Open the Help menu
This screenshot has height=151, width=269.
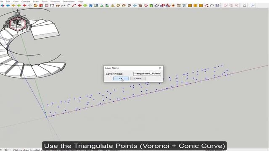(80, 1)
